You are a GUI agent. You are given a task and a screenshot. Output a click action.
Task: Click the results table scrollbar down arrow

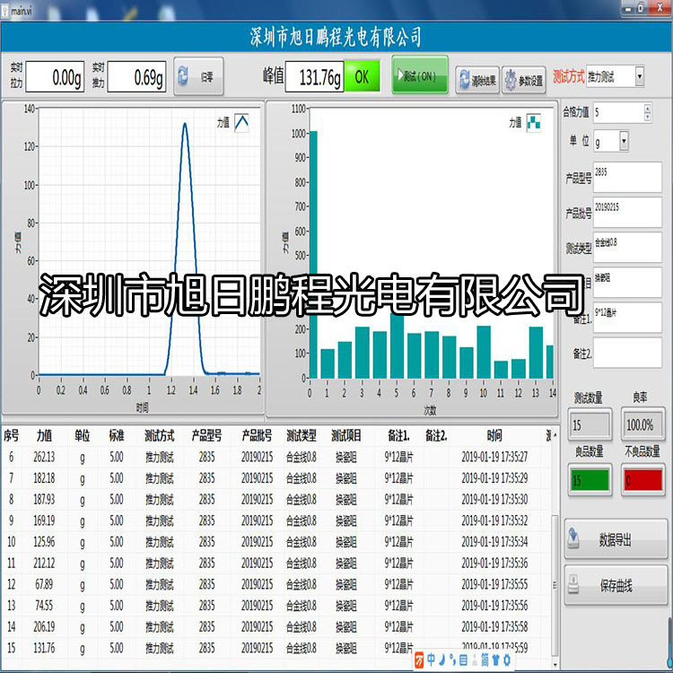pos(555,665)
